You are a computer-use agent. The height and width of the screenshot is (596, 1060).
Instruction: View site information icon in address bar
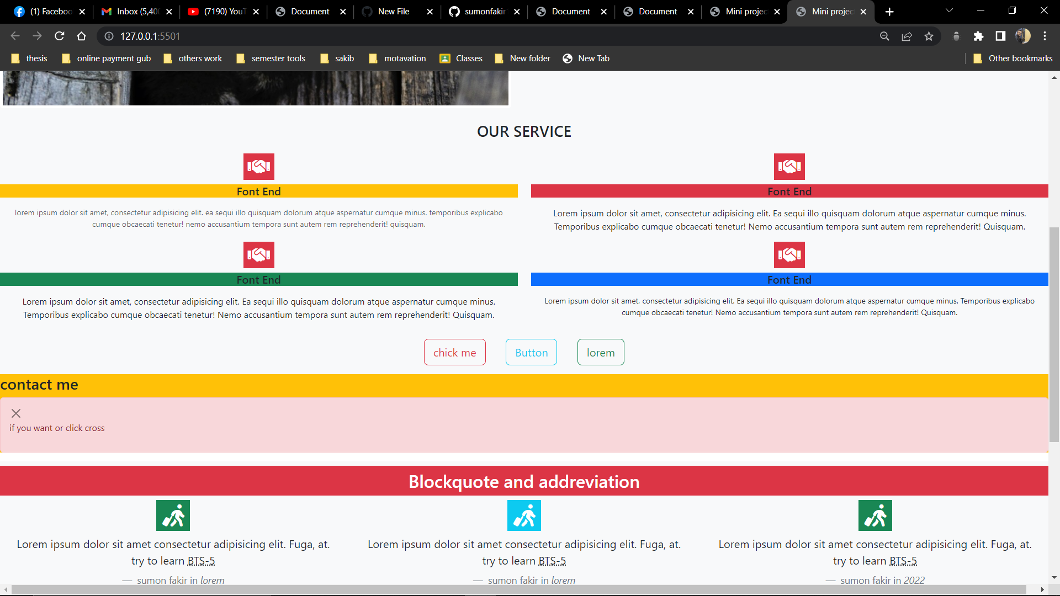[x=109, y=36]
